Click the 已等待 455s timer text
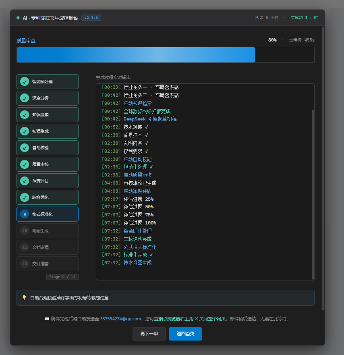Viewport: 344px width, 355px height. (302, 40)
